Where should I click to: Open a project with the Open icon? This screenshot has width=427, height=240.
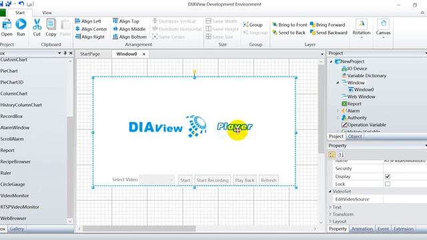[7, 27]
